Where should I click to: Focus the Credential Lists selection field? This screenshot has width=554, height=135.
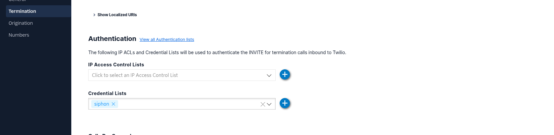(x=186, y=104)
